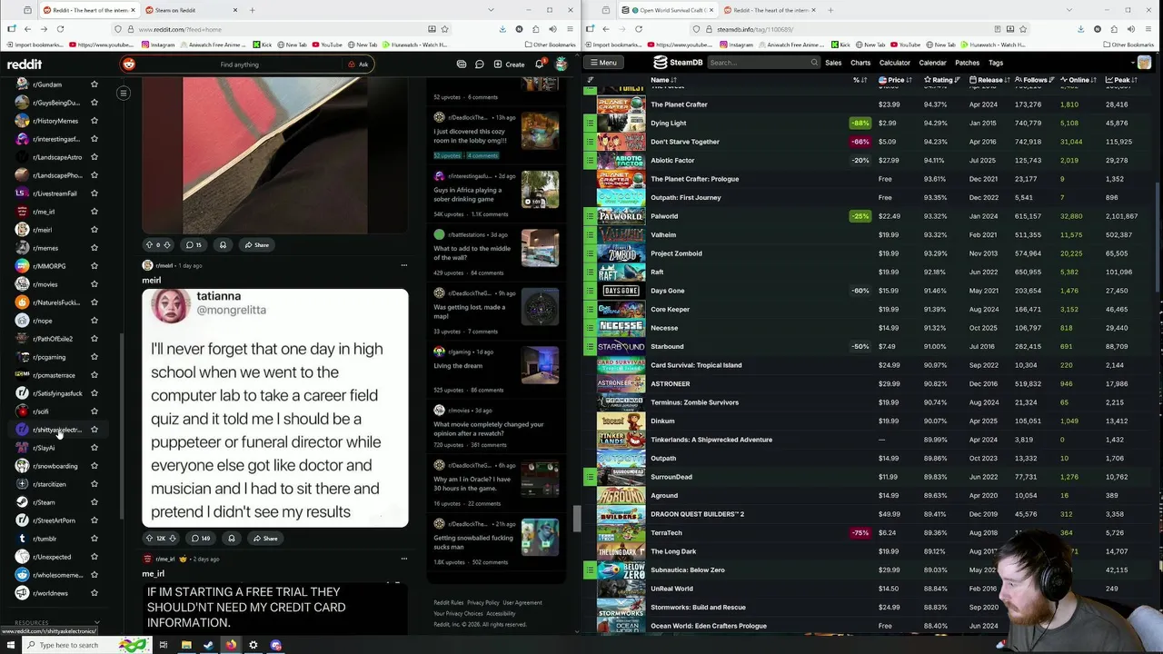Open Steam from the Windows taskbar

[x=208, y=645]
